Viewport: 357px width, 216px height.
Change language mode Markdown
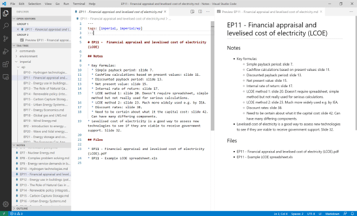click(x=332, y=214)
